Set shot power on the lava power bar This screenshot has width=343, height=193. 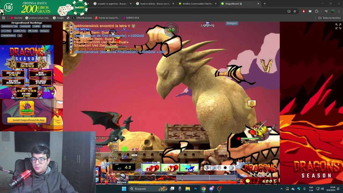(182, 178)
